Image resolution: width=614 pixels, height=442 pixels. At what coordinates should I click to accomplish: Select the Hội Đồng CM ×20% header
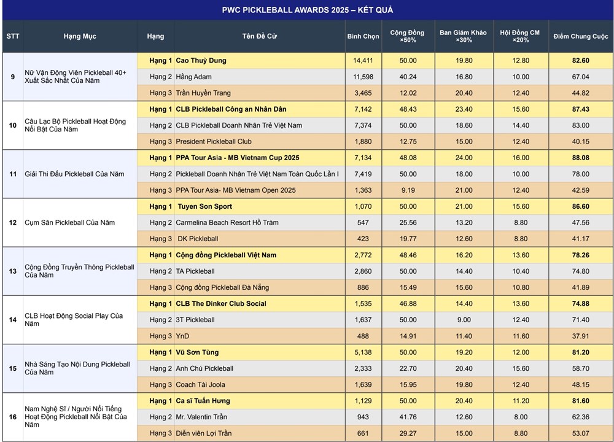click(x=521, y=36)
